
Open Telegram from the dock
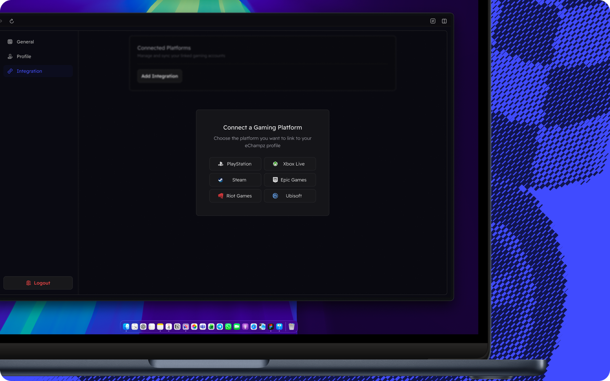coord(220,327)
